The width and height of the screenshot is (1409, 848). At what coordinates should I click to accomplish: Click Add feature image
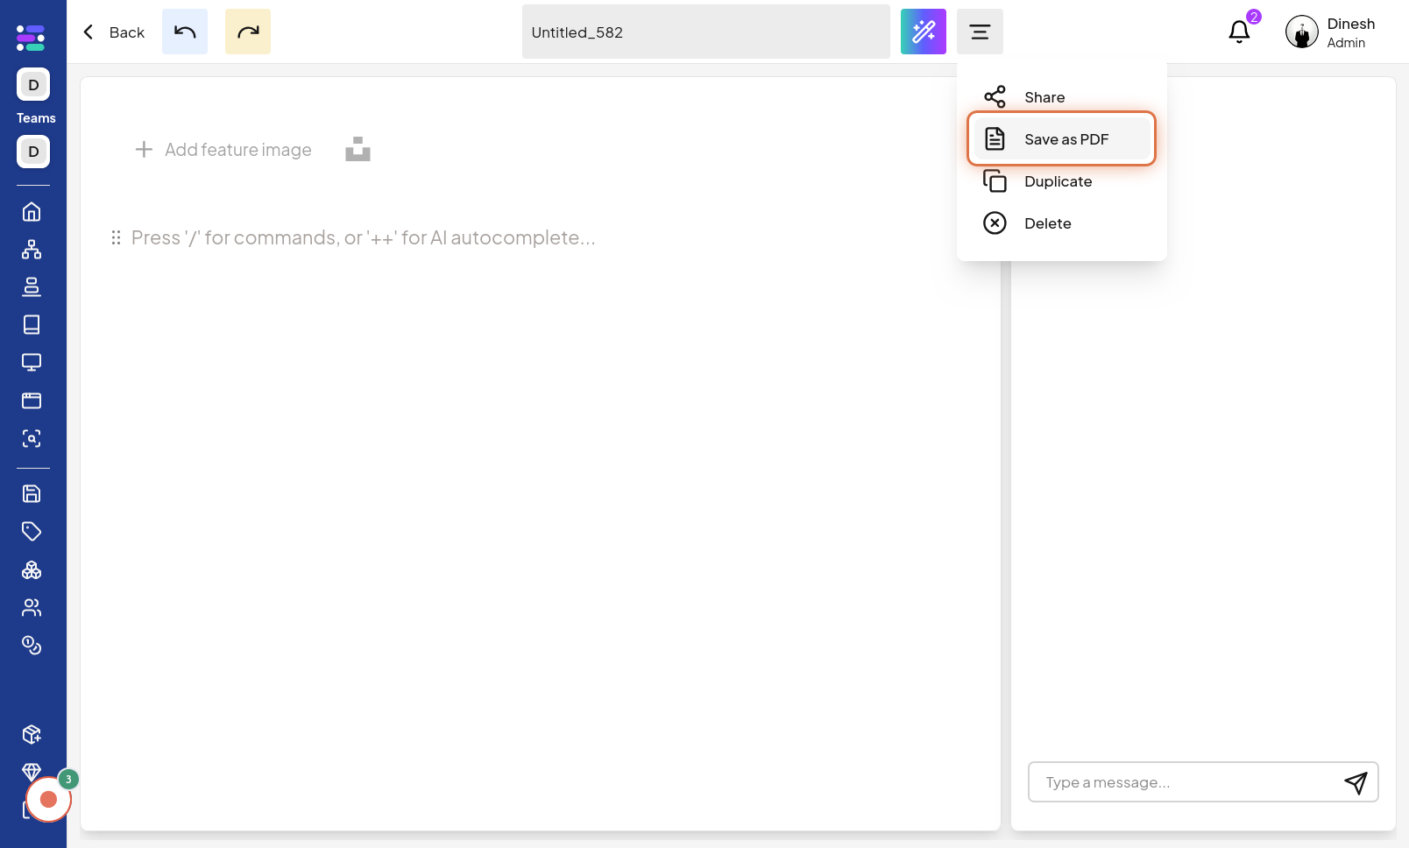point(223,150)
